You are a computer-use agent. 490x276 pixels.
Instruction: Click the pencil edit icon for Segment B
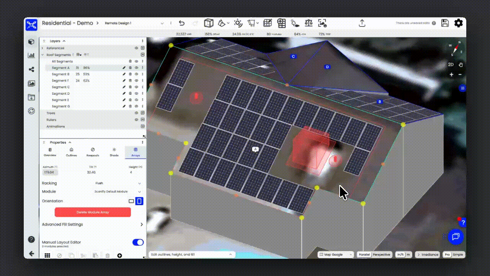point(124,74)
